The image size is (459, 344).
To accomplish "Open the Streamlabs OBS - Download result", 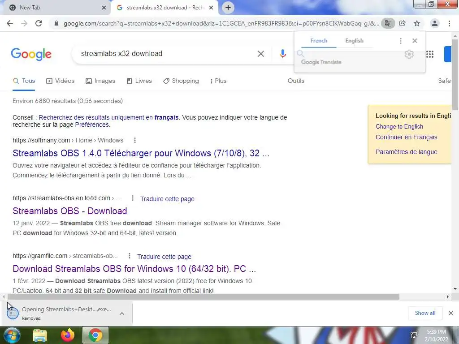I will [69, 211].
